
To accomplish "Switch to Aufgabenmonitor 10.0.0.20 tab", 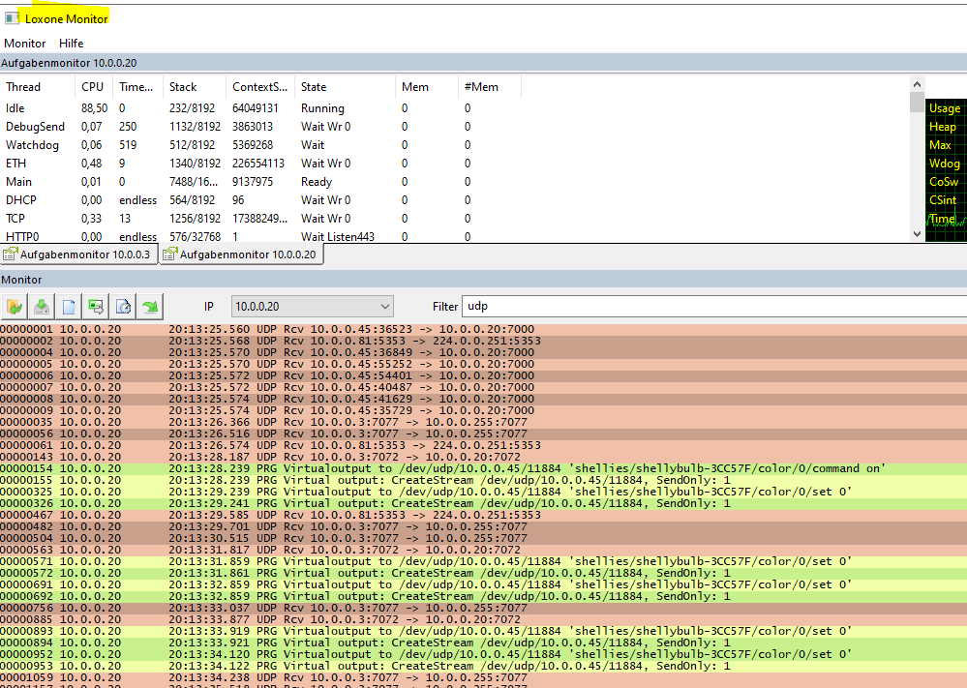I will pyautogui.click(x=241, y=255).
